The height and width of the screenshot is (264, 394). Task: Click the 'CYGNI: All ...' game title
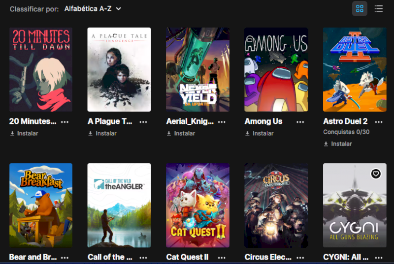tap(346, 257)
